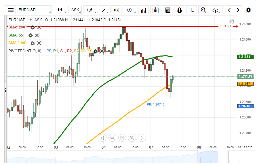Open the candlestick chart type selector

tap(90, 10)
